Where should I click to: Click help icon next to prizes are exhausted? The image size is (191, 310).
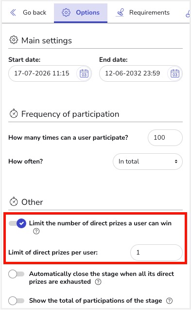98,282
